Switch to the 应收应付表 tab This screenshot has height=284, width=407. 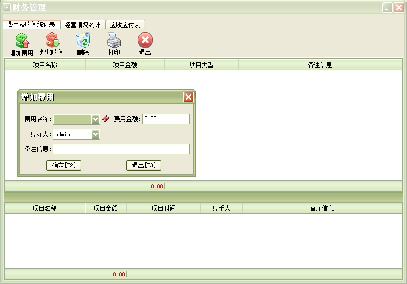[x=125, y=25]
